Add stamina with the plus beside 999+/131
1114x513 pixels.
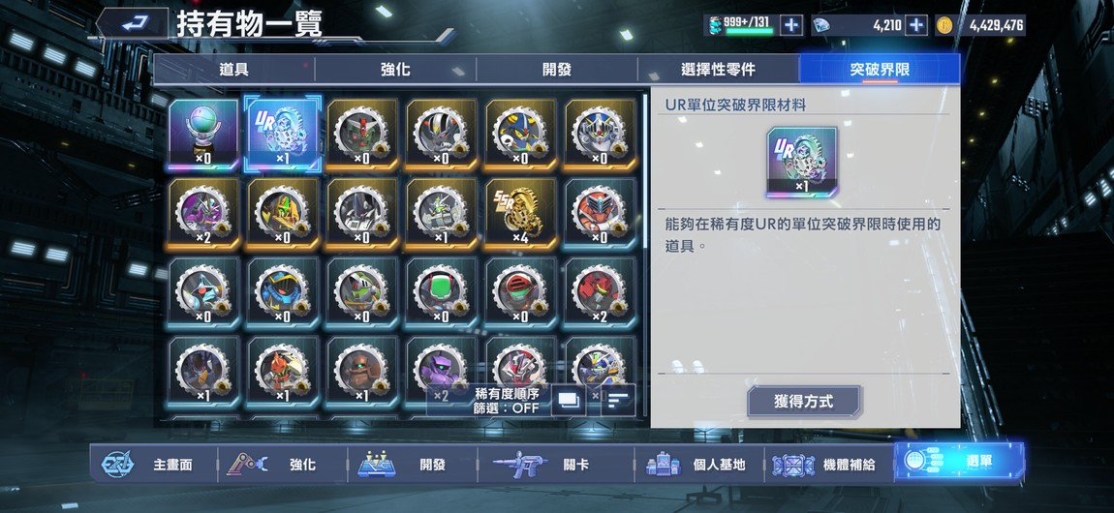790,25
